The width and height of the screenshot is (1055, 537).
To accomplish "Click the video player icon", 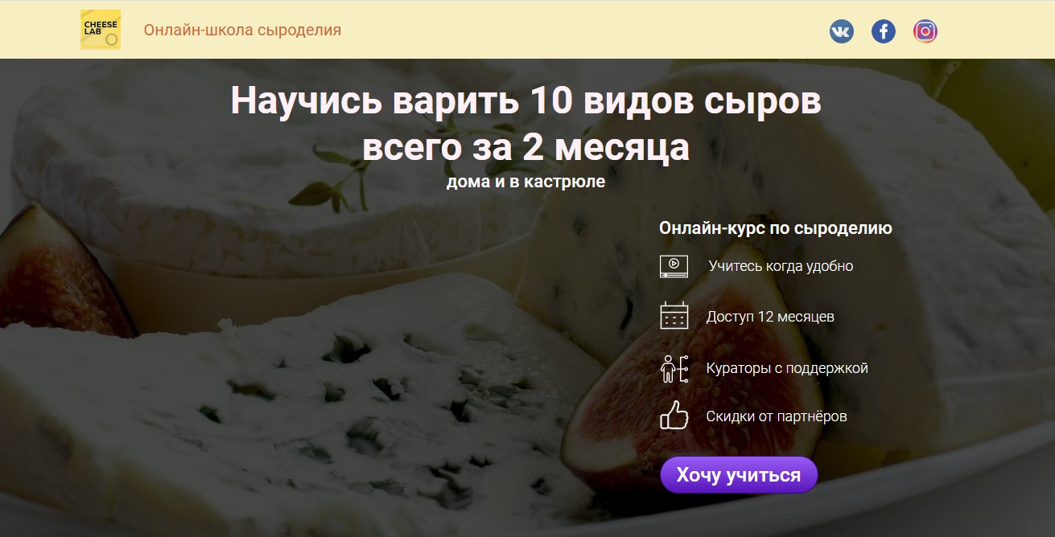I will click(674, 266).
